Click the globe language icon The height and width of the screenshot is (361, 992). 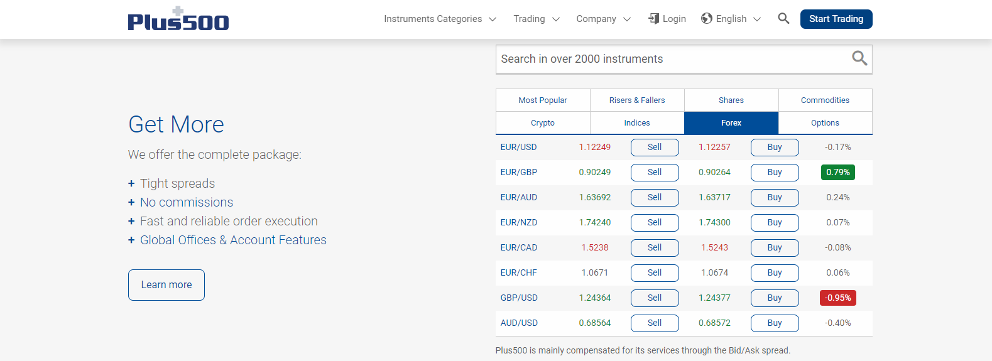tap(707, 19)
